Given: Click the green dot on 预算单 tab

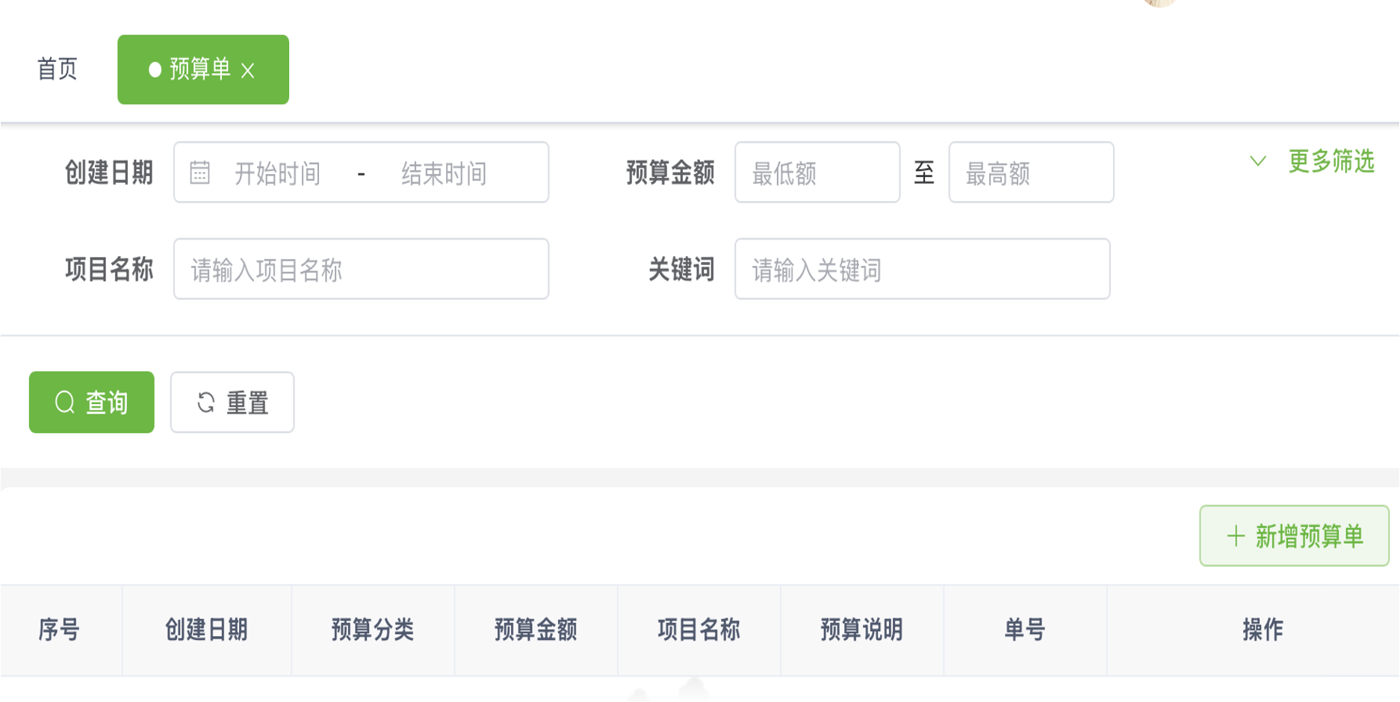Looking at the screenshot, I should (x=155, y=69).
